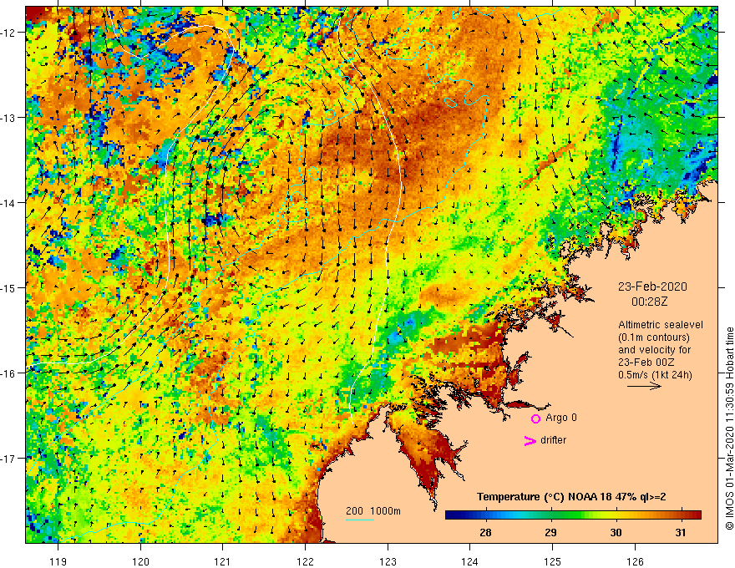Click the 29 color bar tick label
The image size is (735, 568).
(x=550, y=532)
